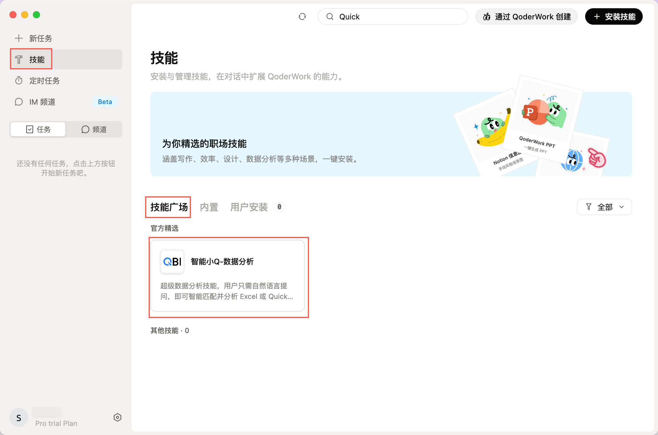
Task: Click the 为你精选的职场技能 banner
Action: [391, 134]
